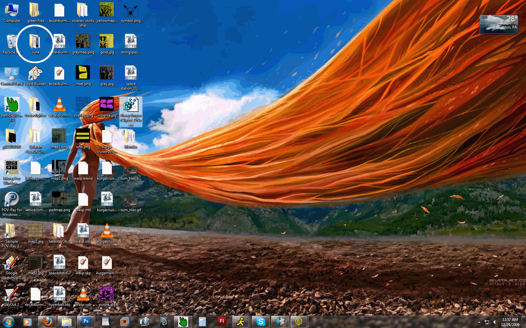Viewport: 526px width, 328px height.
Task: Select the symbol.png image file
Action: (131, 13)
